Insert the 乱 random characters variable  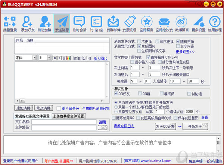(84, 58)
